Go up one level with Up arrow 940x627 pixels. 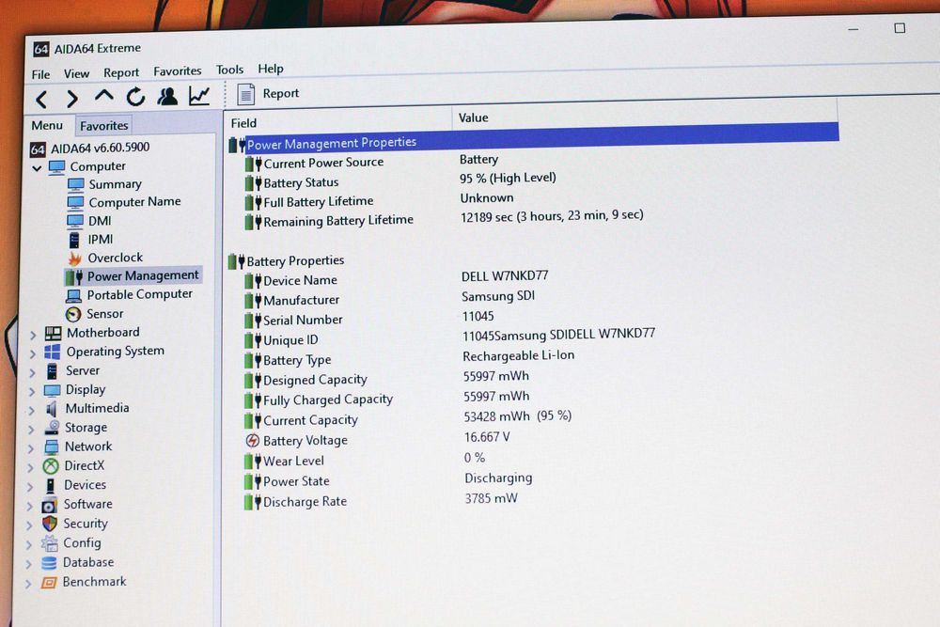[103, 96]
